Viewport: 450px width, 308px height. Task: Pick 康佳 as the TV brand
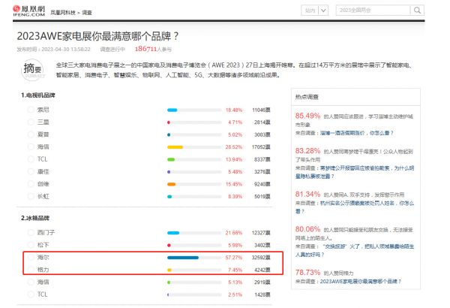coord(31,171)
